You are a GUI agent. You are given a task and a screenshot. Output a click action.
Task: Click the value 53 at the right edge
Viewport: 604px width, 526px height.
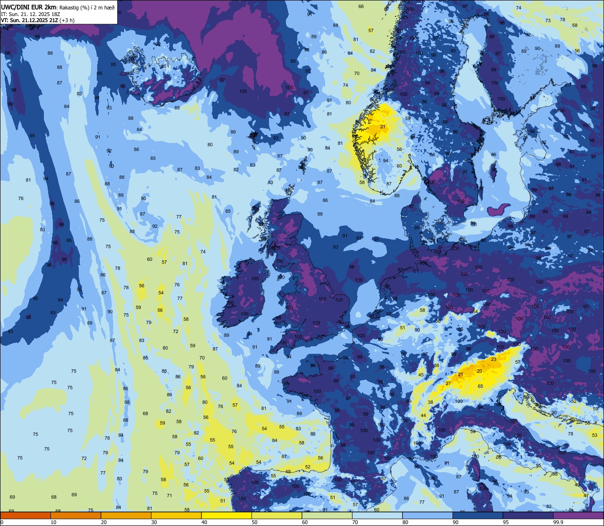pos(595,435)
